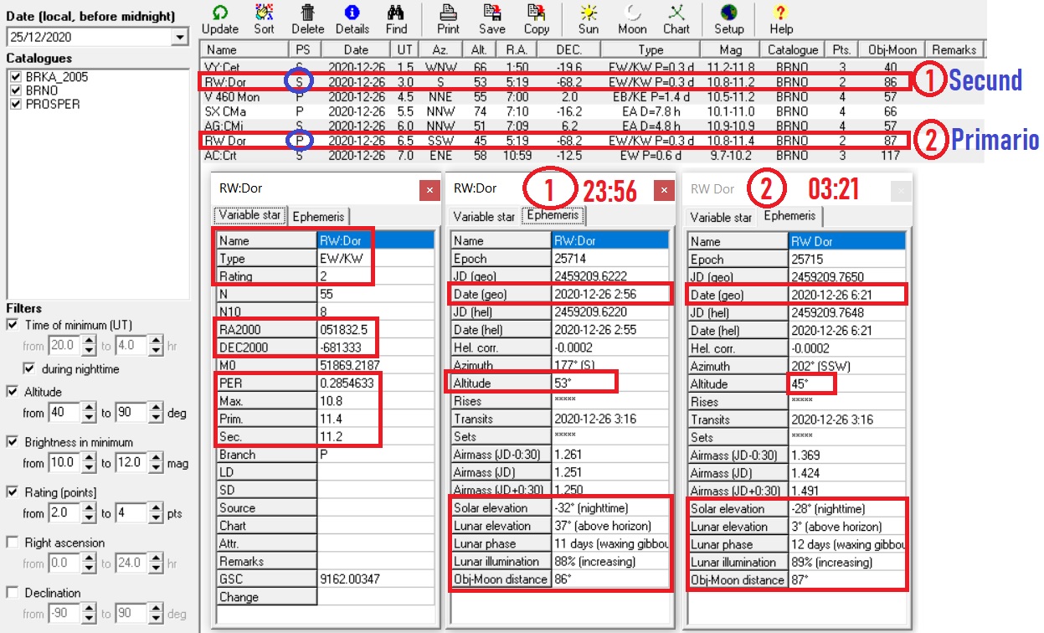Enable the Right ascension filter

coord(13,543)
